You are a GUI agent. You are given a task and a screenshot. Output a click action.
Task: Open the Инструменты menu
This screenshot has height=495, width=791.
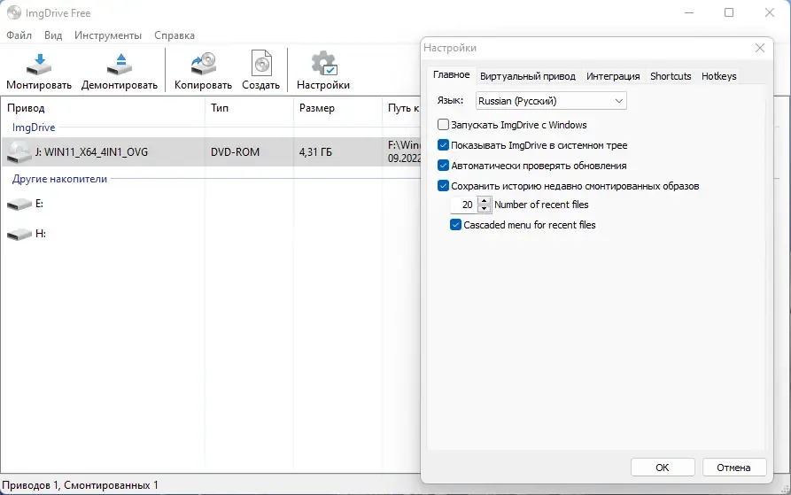click(x=108, y=35)
